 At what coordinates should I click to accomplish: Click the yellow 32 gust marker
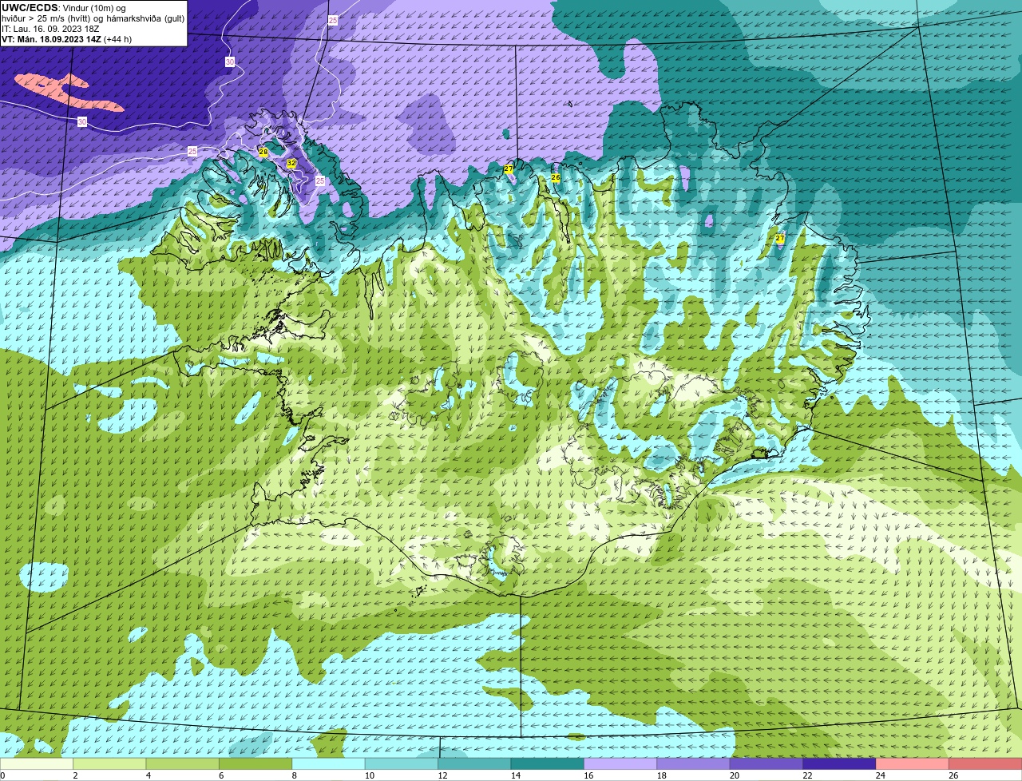[291, 163]
